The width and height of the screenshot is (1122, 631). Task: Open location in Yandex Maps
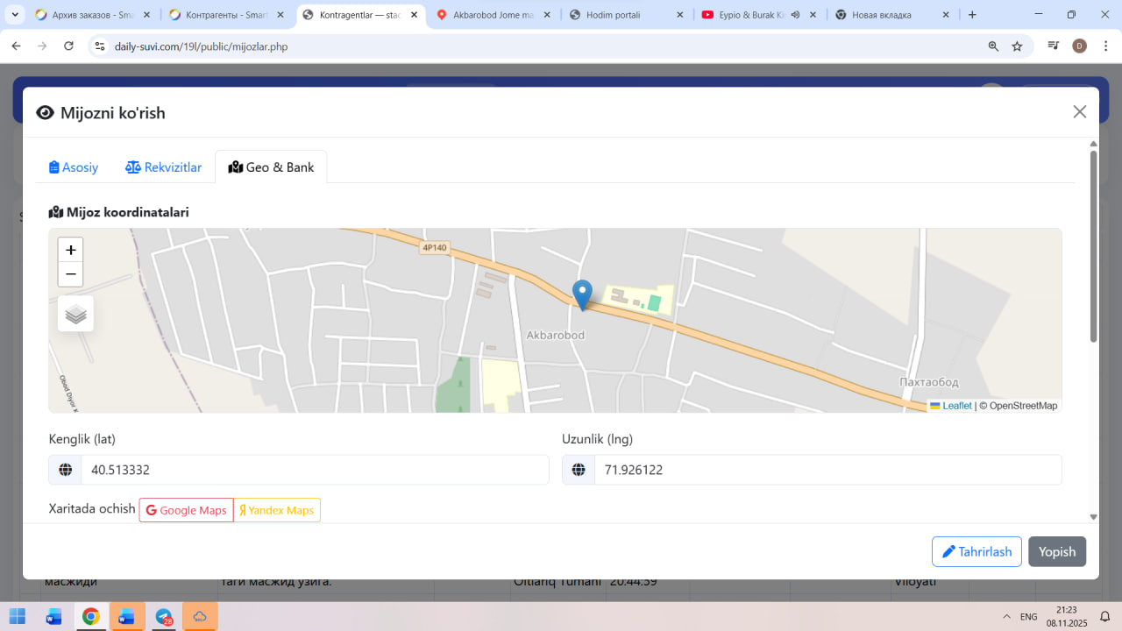[x=277, y=510]
